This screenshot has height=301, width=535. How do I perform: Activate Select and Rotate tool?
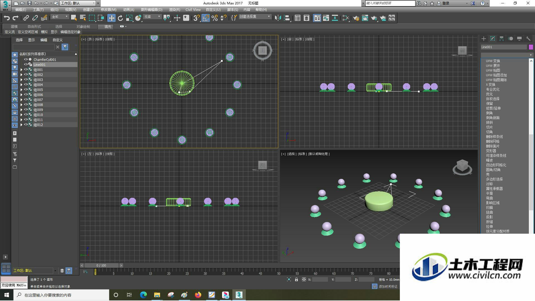point(120,18)
